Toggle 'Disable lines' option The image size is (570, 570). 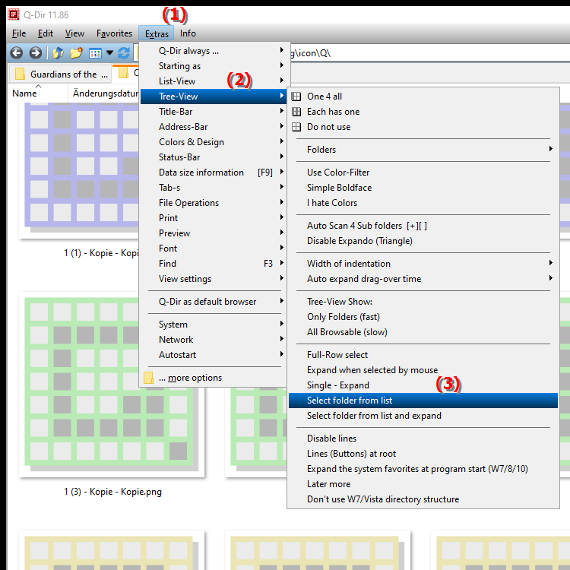point(423,439)
